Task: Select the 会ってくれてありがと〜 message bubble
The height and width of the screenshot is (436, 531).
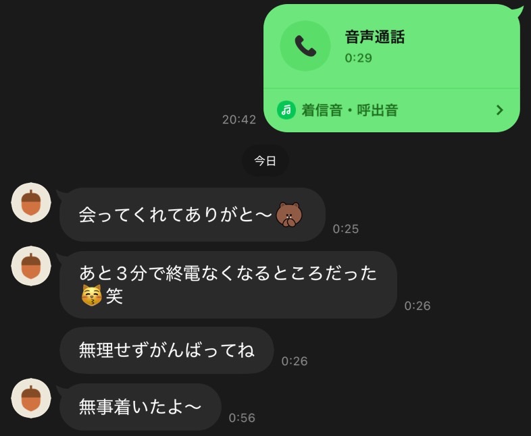Action: point(193,215)
